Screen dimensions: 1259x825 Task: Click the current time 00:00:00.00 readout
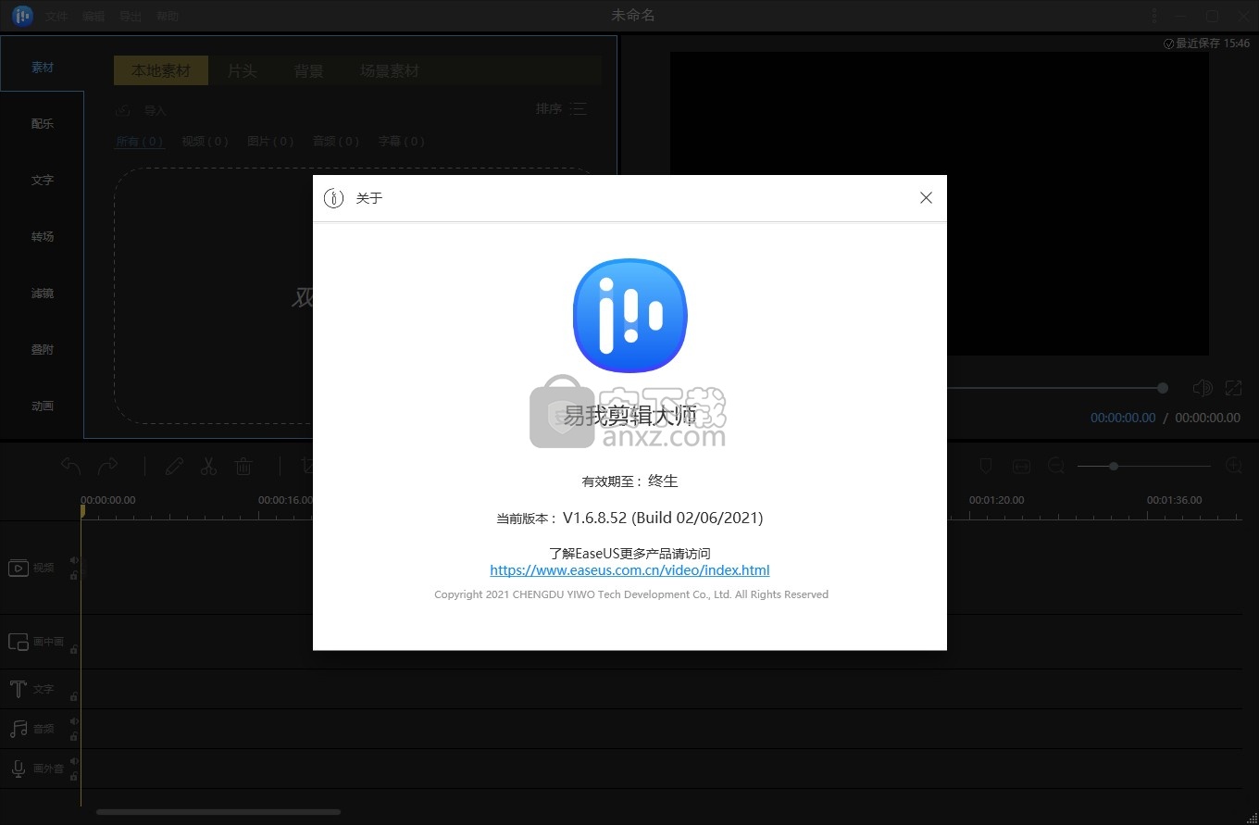[1123, 418]
